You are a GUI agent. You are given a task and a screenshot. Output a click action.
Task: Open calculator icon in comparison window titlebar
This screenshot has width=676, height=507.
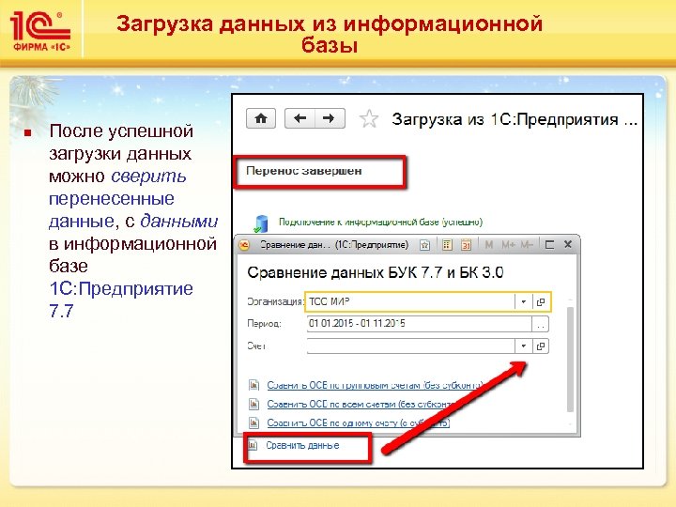coord(447,245)
